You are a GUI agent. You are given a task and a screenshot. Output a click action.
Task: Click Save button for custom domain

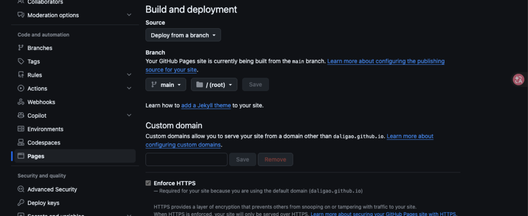[242, 159]
